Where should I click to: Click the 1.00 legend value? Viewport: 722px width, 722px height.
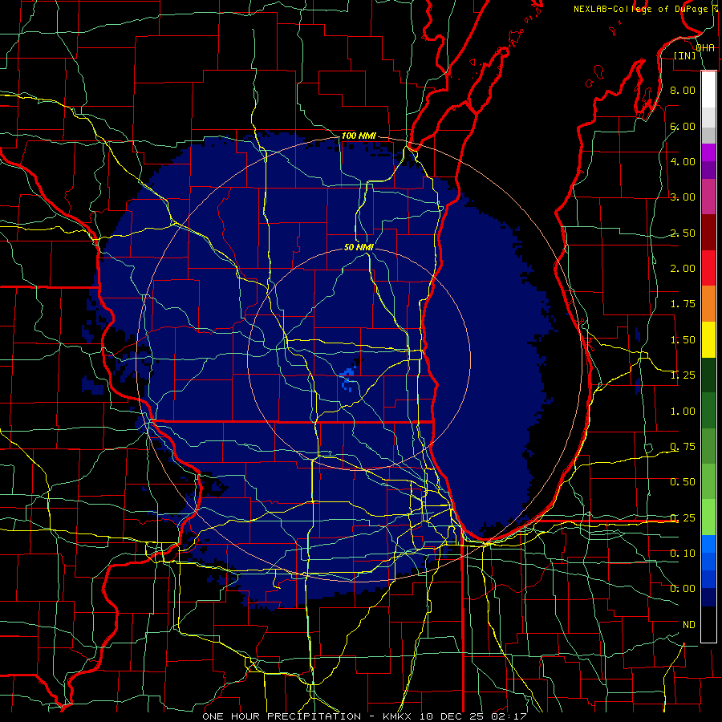tap(683, 412)
